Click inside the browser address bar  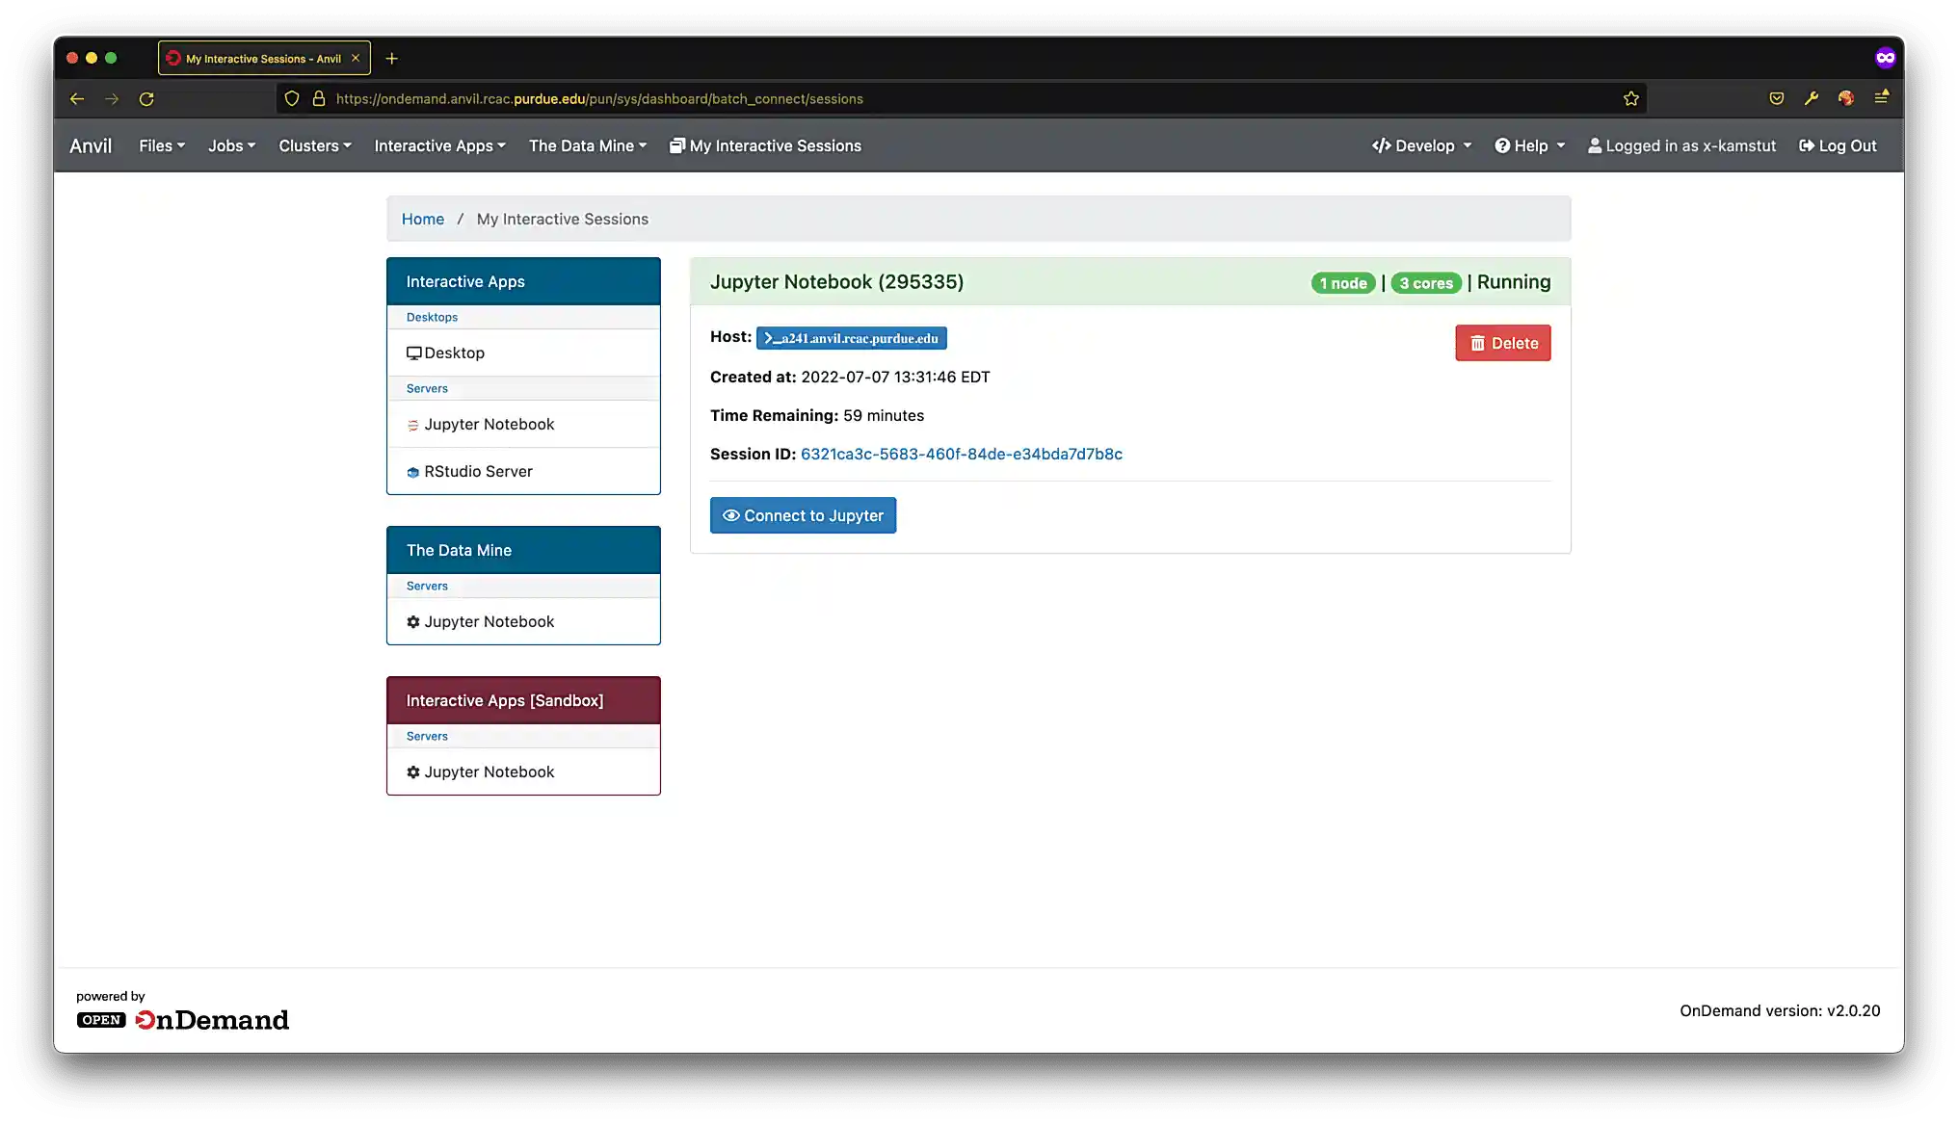[867, 98]
